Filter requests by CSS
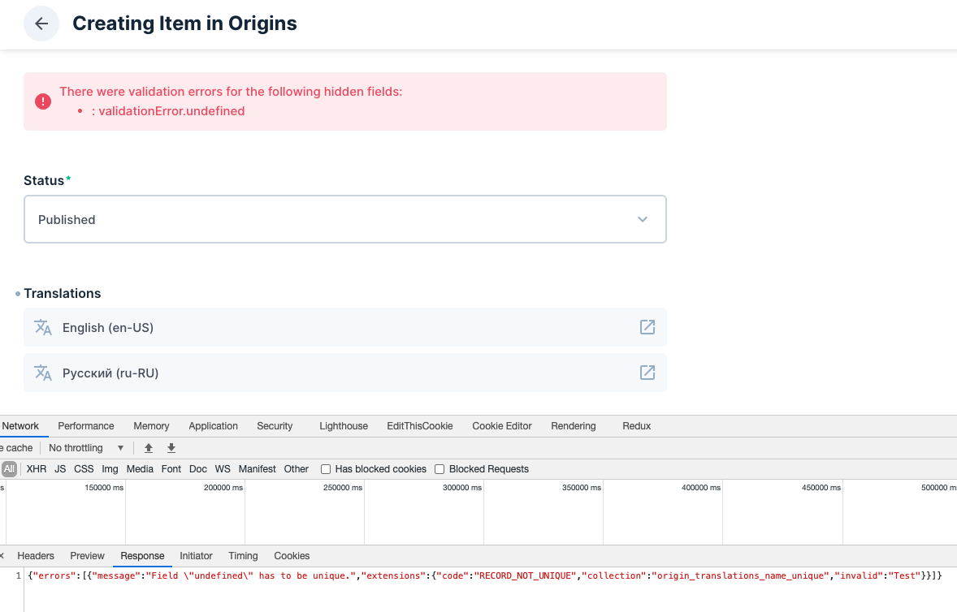Viewport: 957px width, 612px height. tap(84, 469)
